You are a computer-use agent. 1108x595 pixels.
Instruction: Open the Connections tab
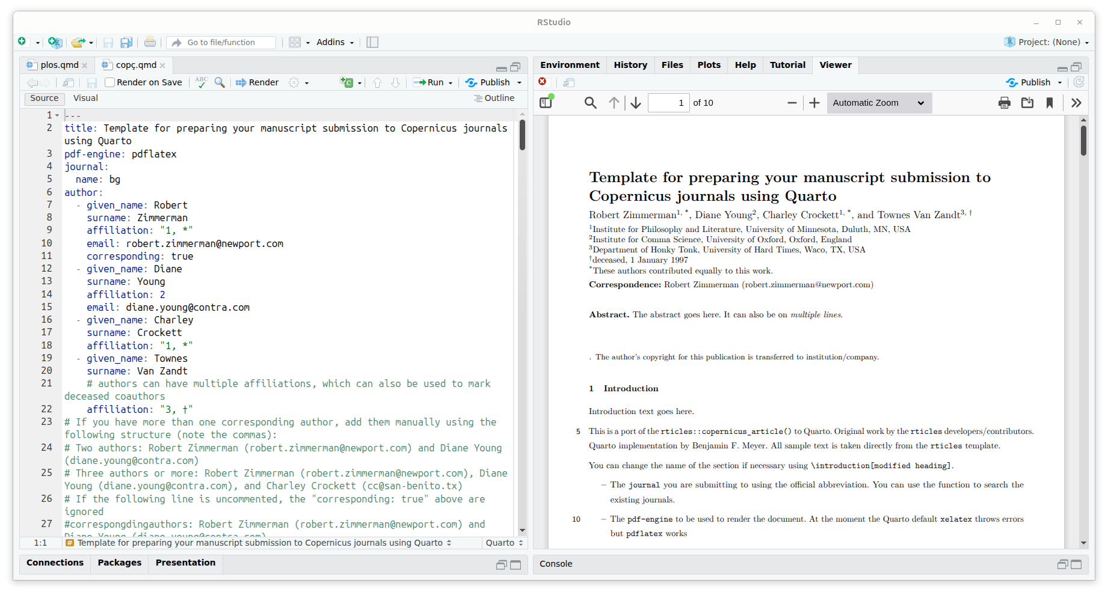[55, 563]
